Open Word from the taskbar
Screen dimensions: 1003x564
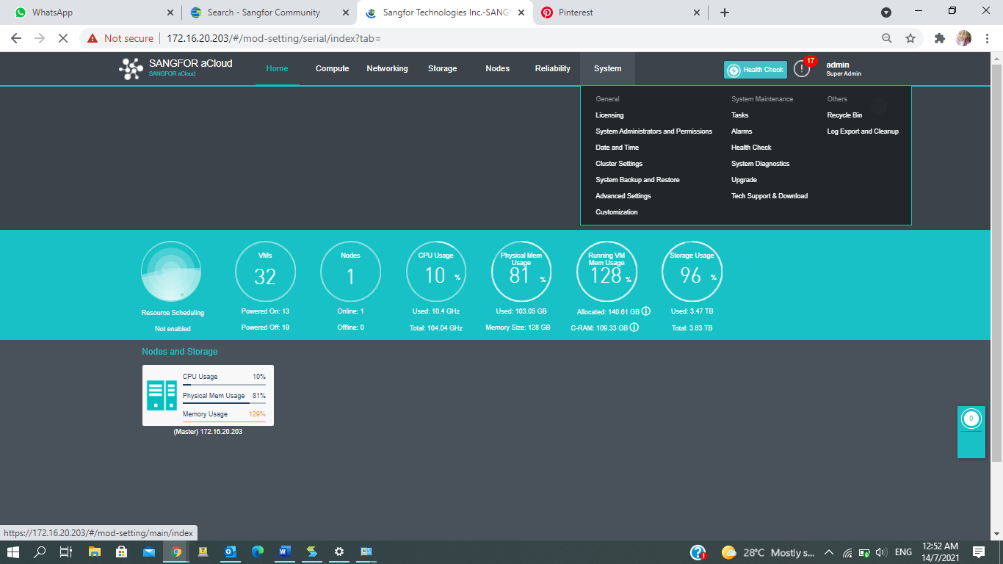[x=285, y=552]
